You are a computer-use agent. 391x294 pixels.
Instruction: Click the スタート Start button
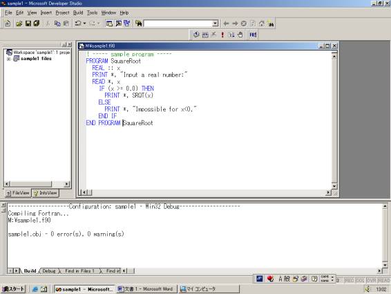tap(14, 289)
